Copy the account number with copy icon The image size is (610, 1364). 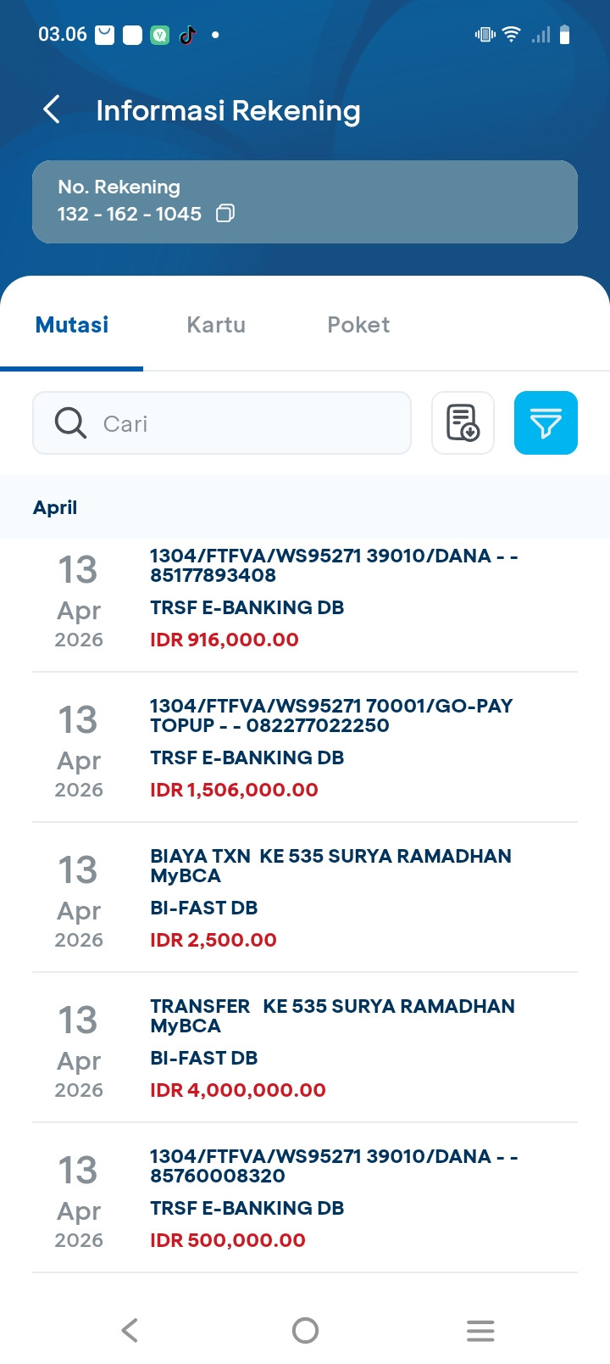(x=225, y=214)
